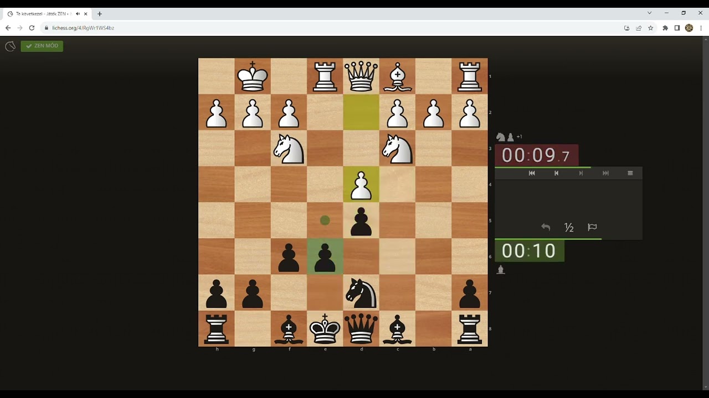Select the black king on e8
Image resolution: width=709 pixels, height=398 pixels.
click(x=325, y=329)
